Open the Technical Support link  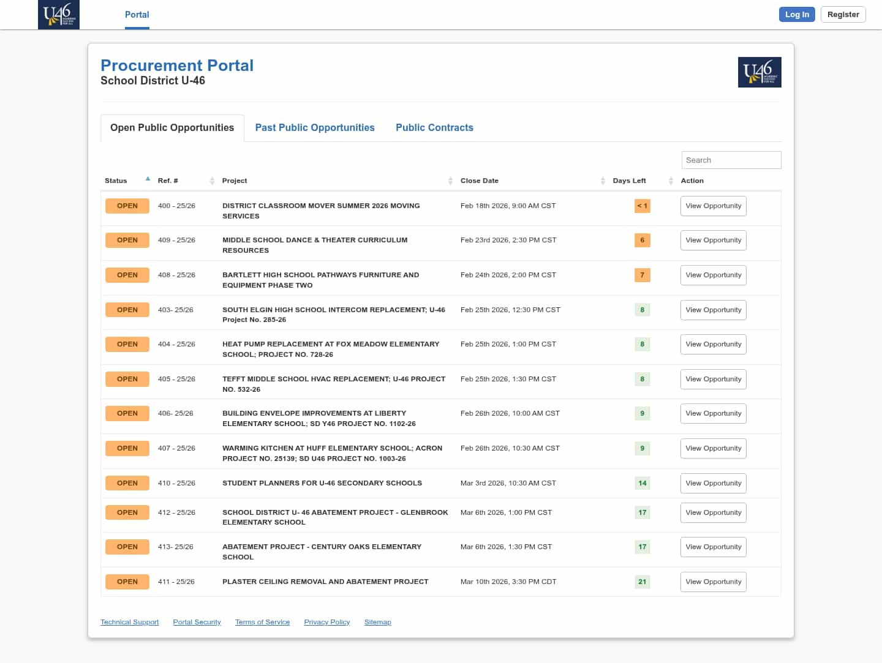[129, 623]
